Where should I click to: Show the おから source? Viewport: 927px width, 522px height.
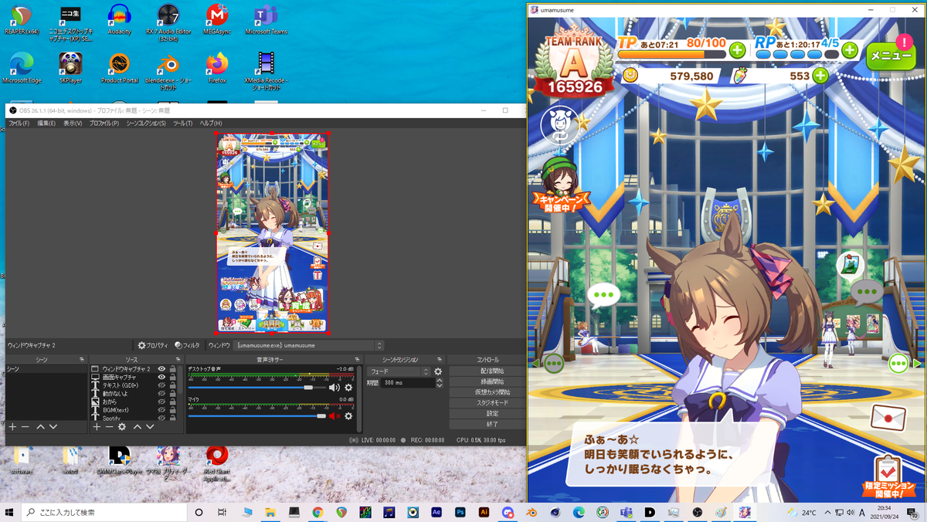click(x=161, y=402)
